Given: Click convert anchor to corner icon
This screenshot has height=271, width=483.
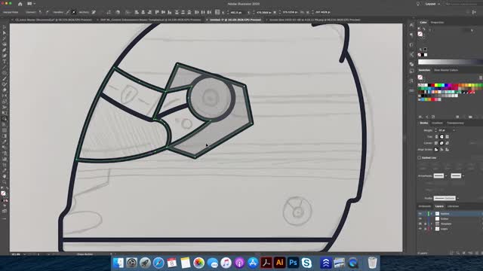Looking at the screenshot, I should pos(40,12).
